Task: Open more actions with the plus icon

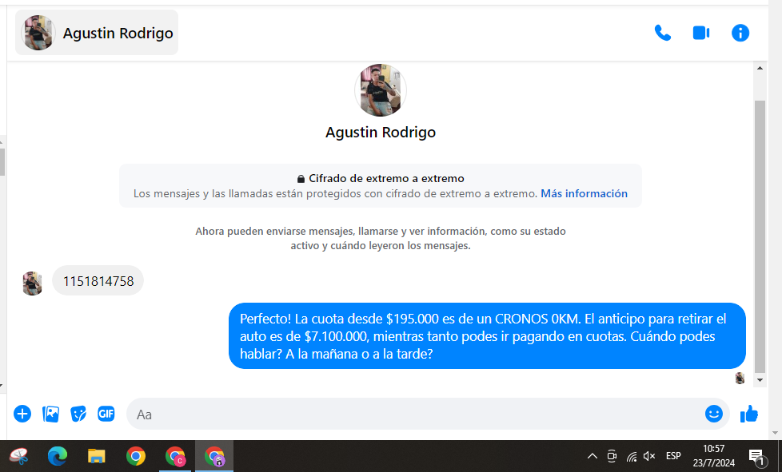Action: point(22,414)
